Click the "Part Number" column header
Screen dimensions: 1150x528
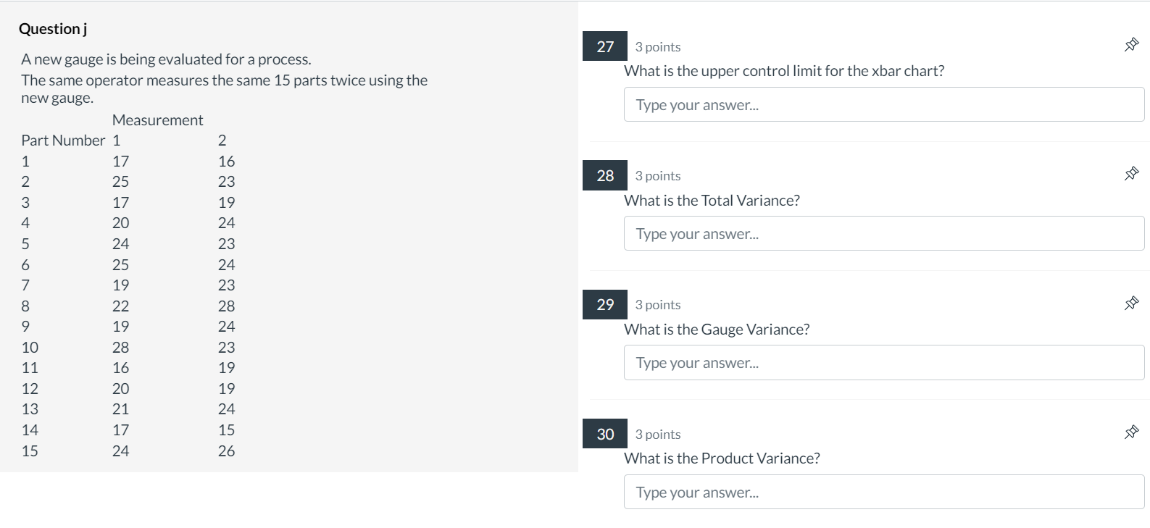coord(63,141)
